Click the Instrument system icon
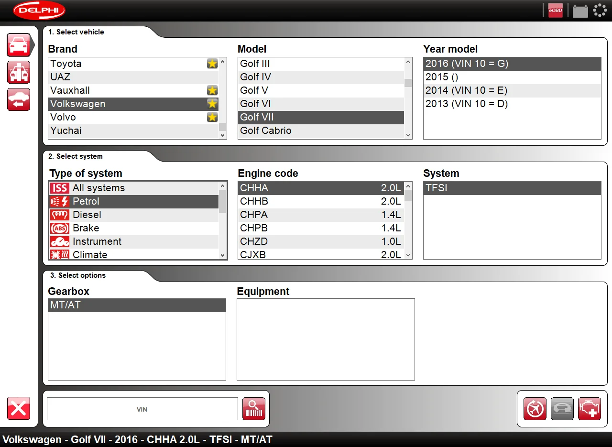 [x=59, y=241]
